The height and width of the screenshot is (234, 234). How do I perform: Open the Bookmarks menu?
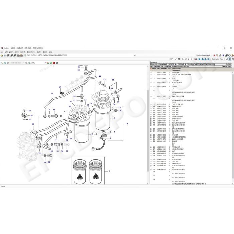tap(31, 52)
